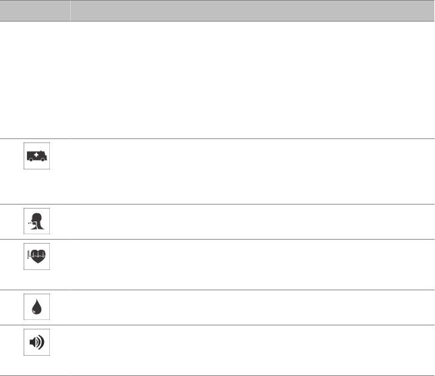Click the blank first row's narrow left cell
This screenshot has width=435, height=376.
(35, 80)
